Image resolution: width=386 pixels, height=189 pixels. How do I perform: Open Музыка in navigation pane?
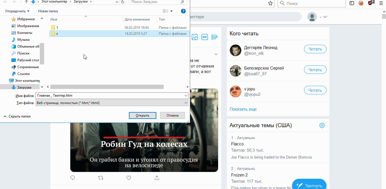point(23,40)
